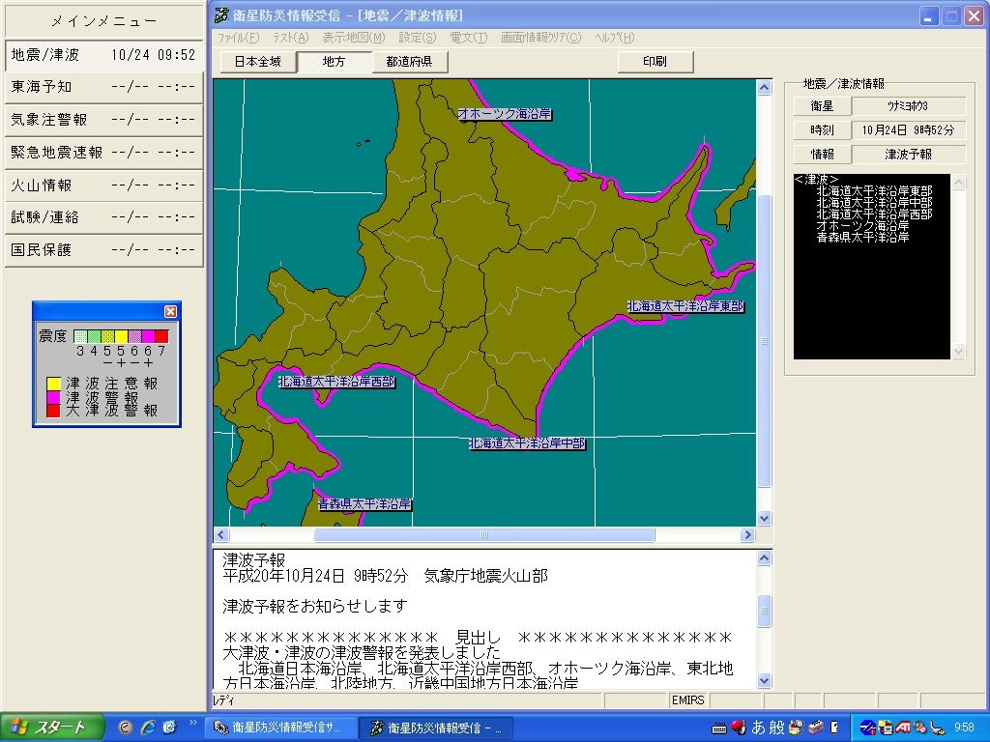
Task: Select 北海道太平洋沿岸東部 in tsunami list
Action: click(x=874, y=191)
